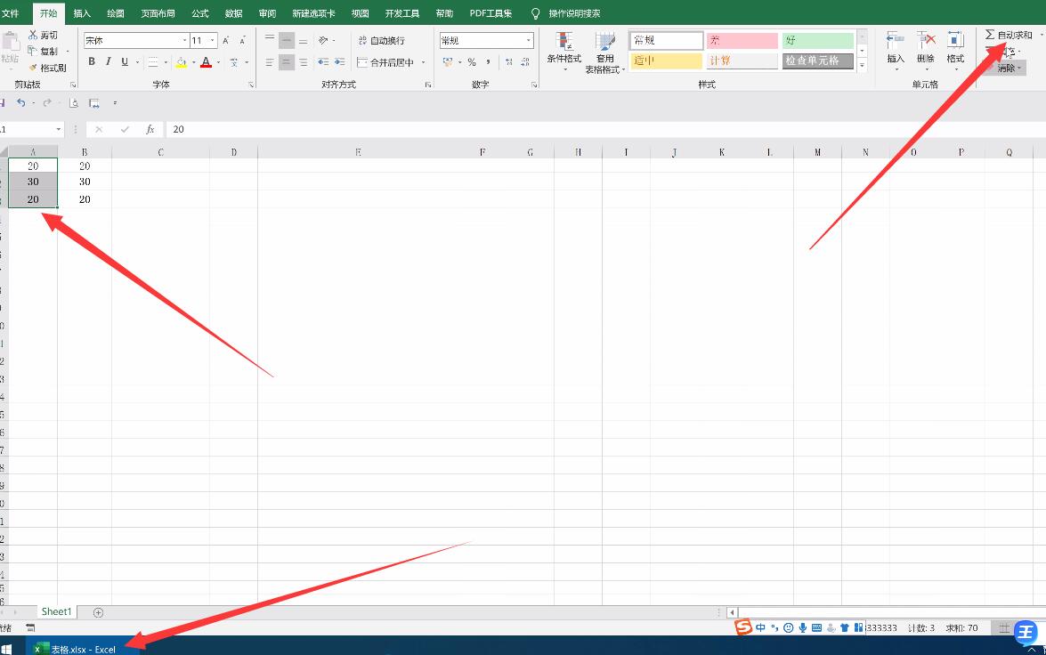Click the formula bar showing 20
Viewport: 1046px width, 655px height.
(604, 129)
